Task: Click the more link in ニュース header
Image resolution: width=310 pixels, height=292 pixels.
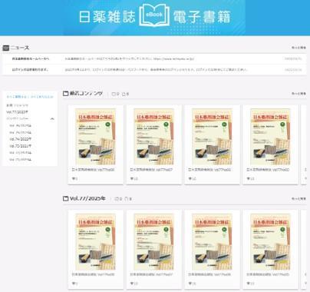Action: [298, 48]
